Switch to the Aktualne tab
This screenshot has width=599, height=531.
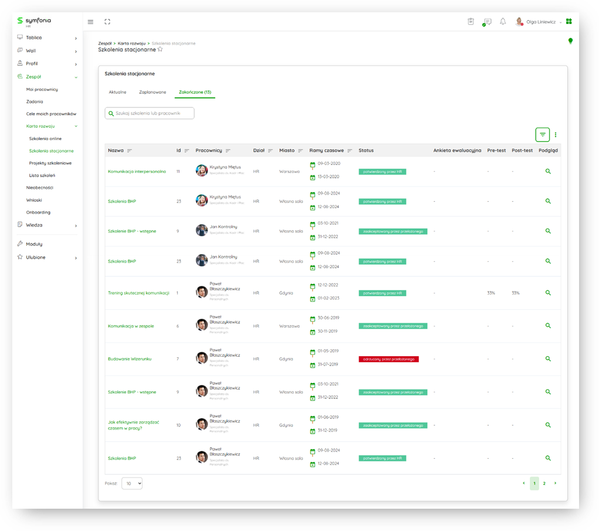point(117,92)
